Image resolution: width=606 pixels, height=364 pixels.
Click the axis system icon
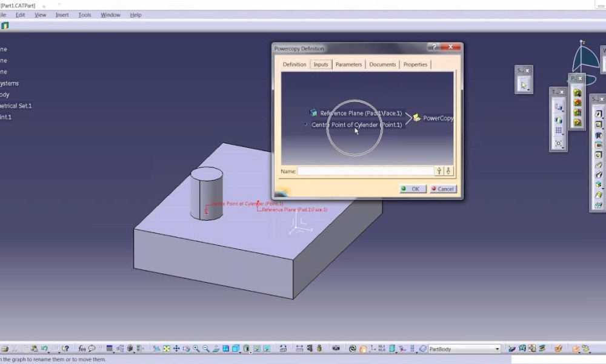pos(373,348)
